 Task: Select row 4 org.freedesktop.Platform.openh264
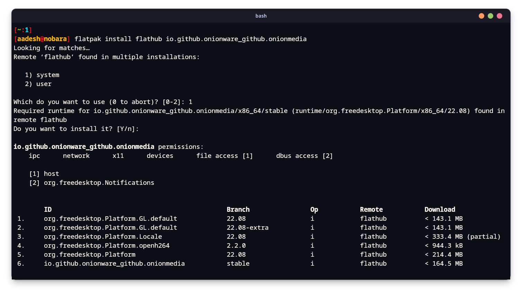point(107,245)
